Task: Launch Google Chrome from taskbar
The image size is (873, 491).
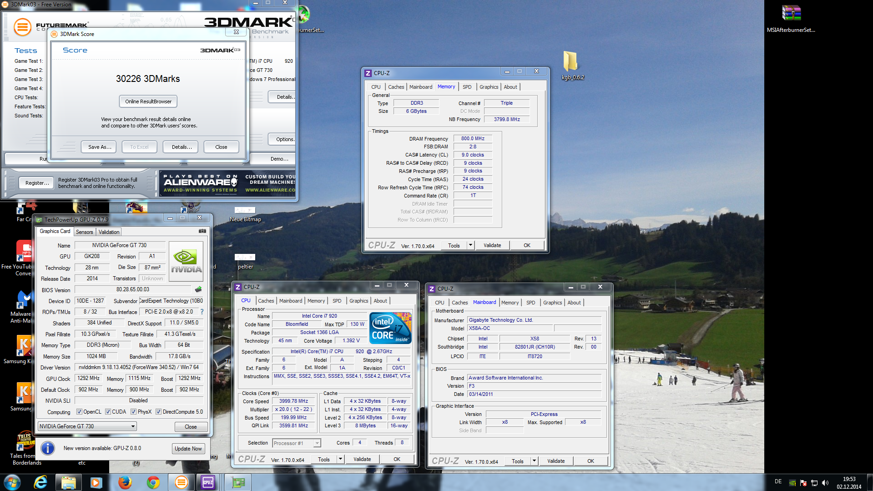Action: tap(153, 482)
